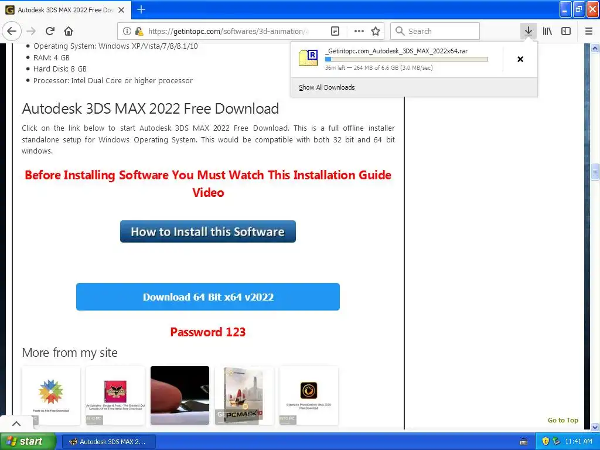Open the finger photo thumbnail
This screenshot has width=600, height=450.
(180, 396)
